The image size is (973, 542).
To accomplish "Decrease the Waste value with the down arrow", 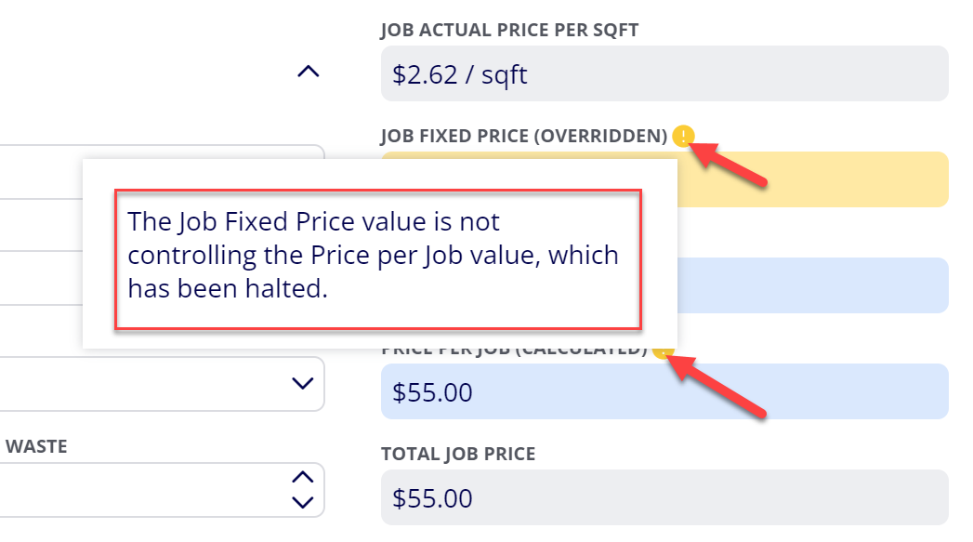I will [x=303, y=502].
